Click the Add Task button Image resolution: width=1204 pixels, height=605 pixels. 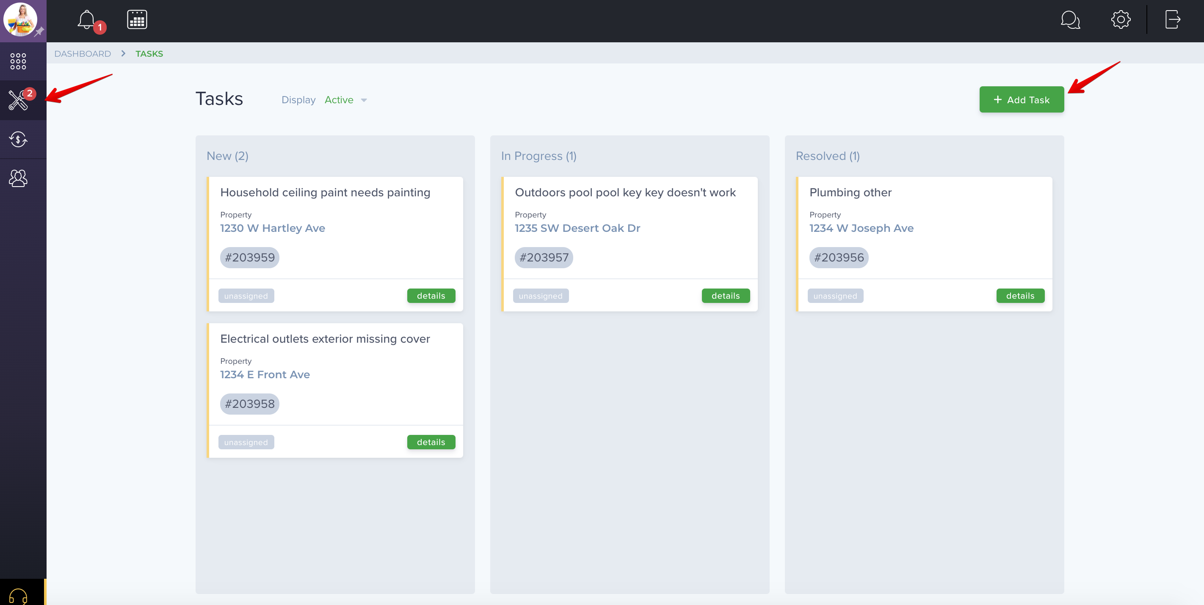[x=1022, y=99]
